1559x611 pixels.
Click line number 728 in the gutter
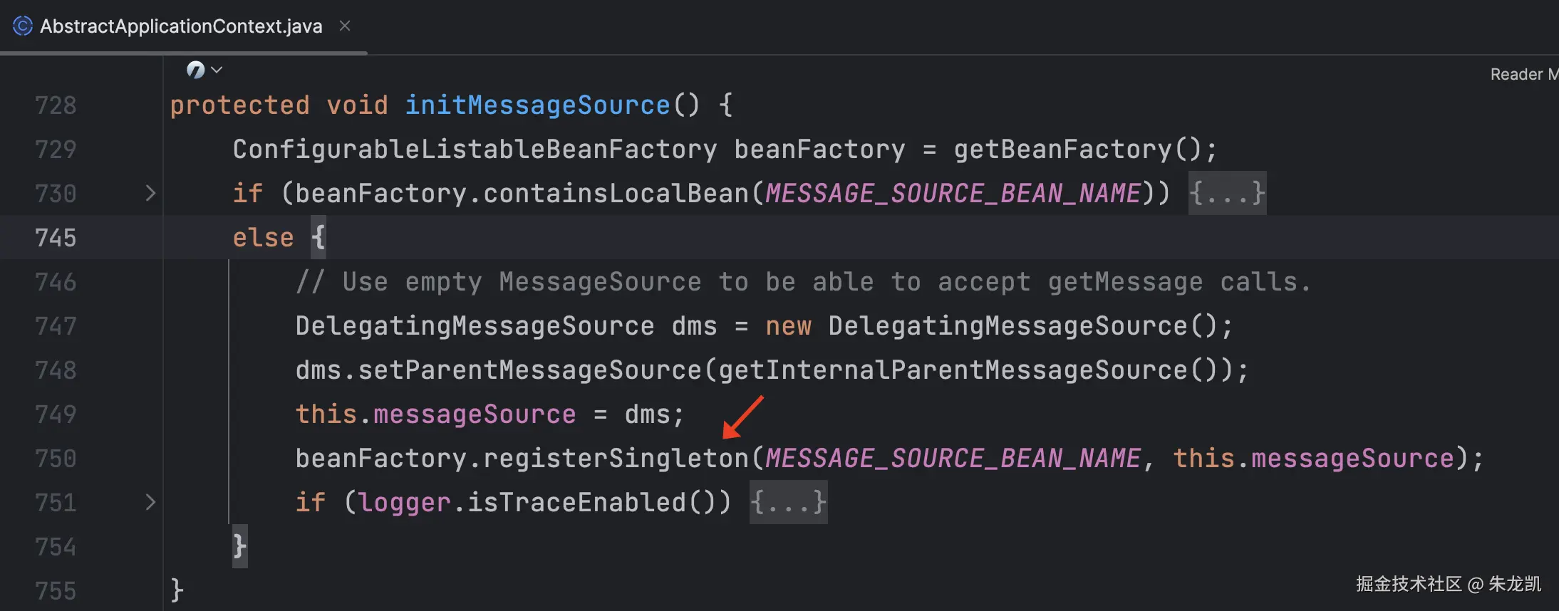56,105
